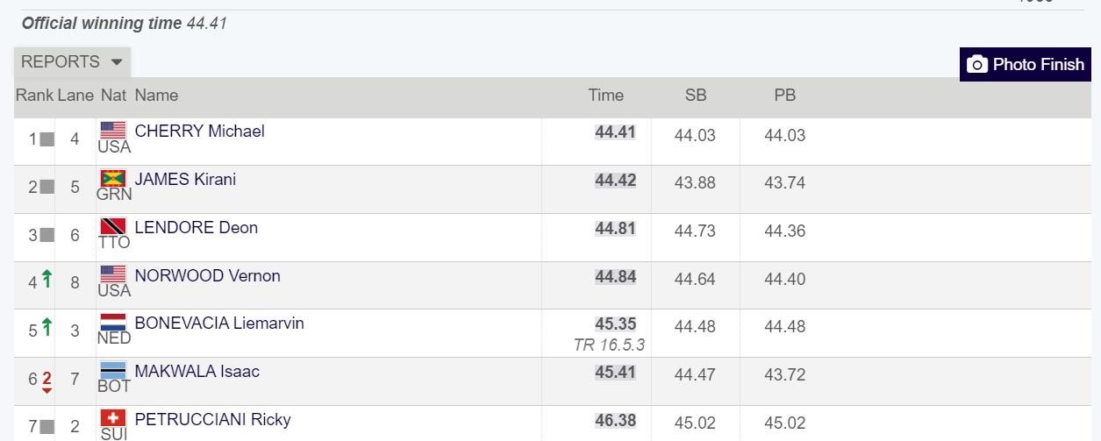Screen dimensions: 1101x441
Task: Click the Netherlands flag beside BONEVACIA Liemarvin
Action: coord(113,323)
